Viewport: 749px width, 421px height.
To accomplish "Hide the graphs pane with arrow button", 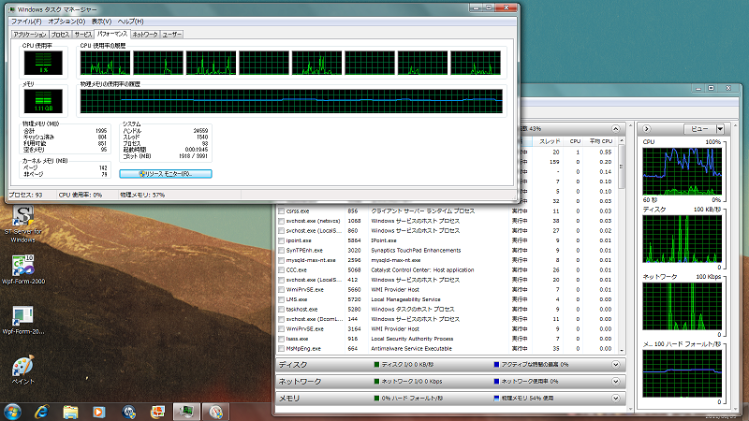I will [646, 129].
